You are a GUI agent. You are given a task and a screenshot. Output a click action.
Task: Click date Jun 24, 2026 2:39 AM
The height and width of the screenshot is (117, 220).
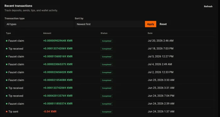[x=161, y=104]
